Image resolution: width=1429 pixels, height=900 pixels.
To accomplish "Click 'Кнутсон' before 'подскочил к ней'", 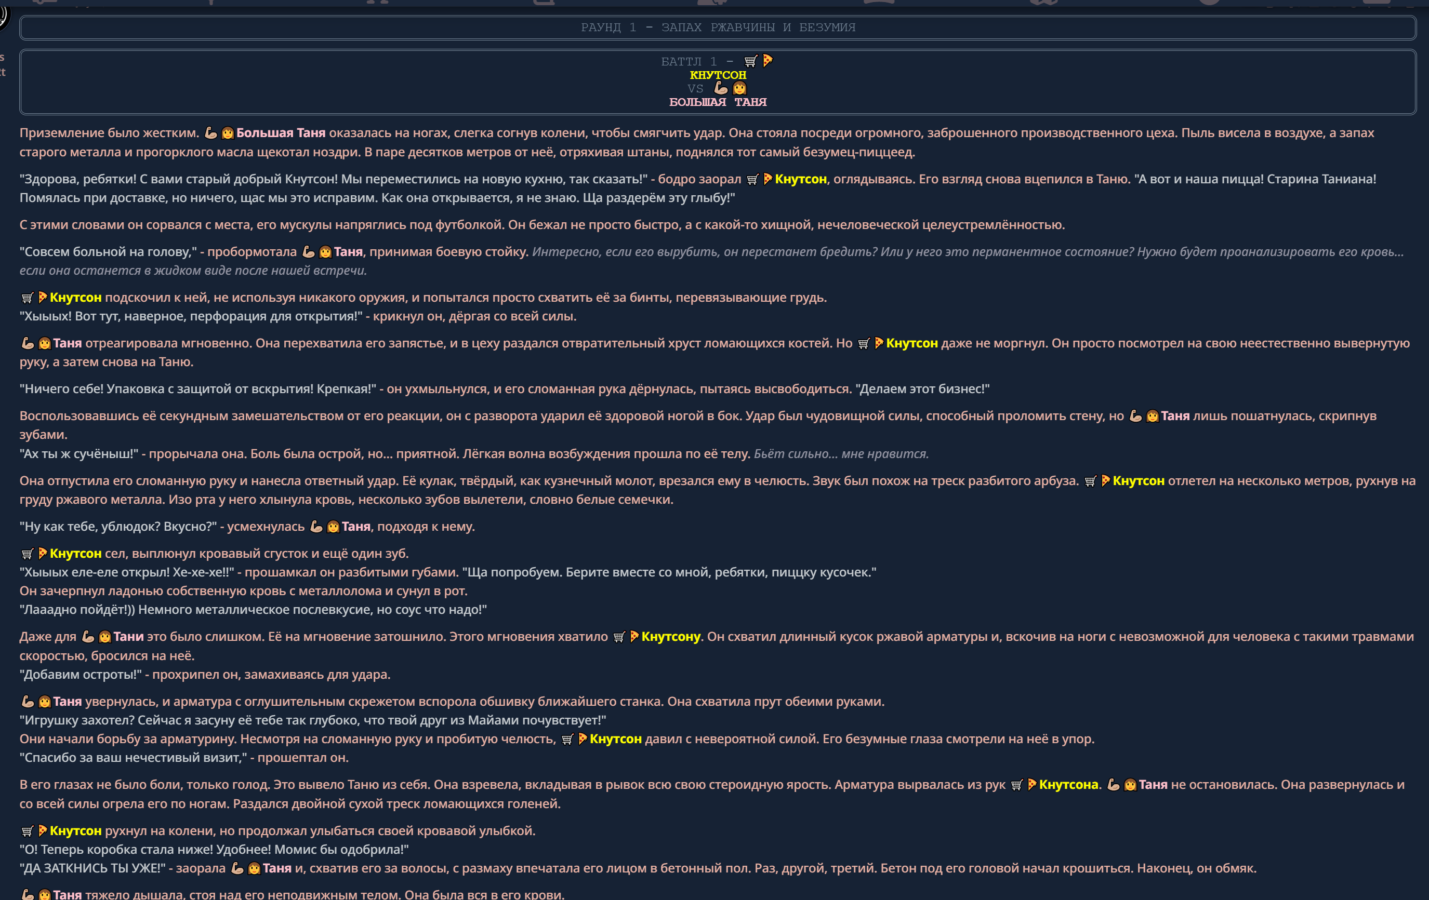I will (75, 298).
